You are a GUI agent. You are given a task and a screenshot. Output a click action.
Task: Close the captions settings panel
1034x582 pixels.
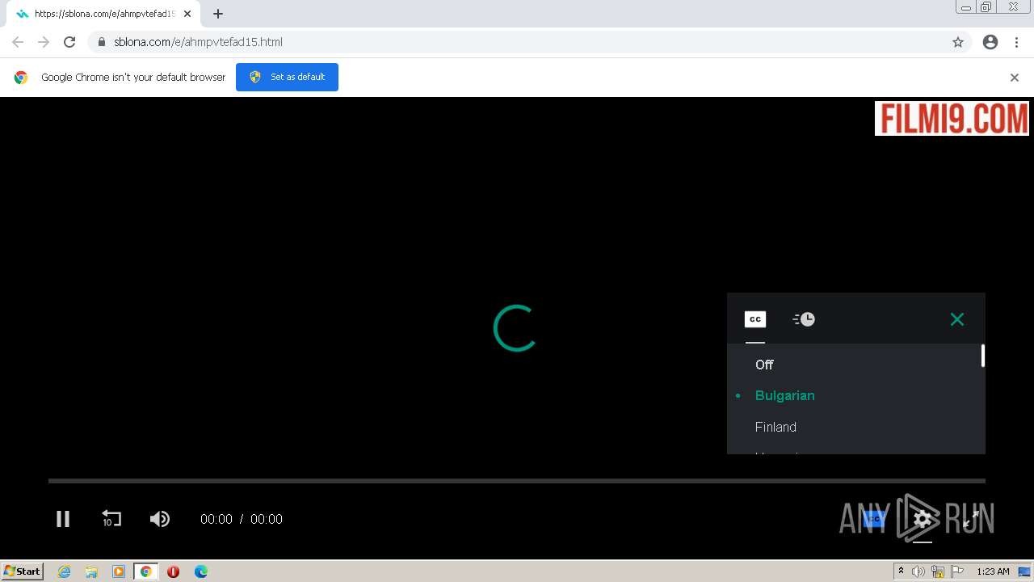pyautogui.click(x=957, y=319)
